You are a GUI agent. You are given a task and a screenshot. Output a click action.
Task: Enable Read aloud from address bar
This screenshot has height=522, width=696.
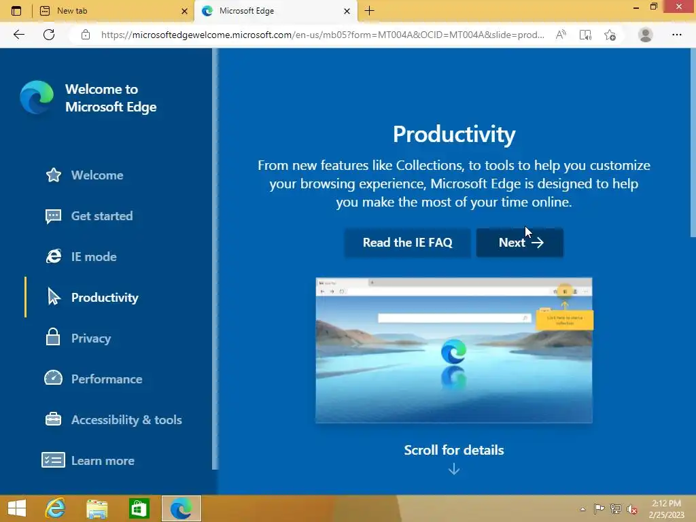coord(561,35)
